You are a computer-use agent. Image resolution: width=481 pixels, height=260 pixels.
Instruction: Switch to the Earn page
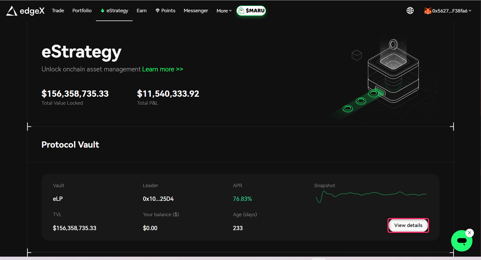tap(141, 11)
